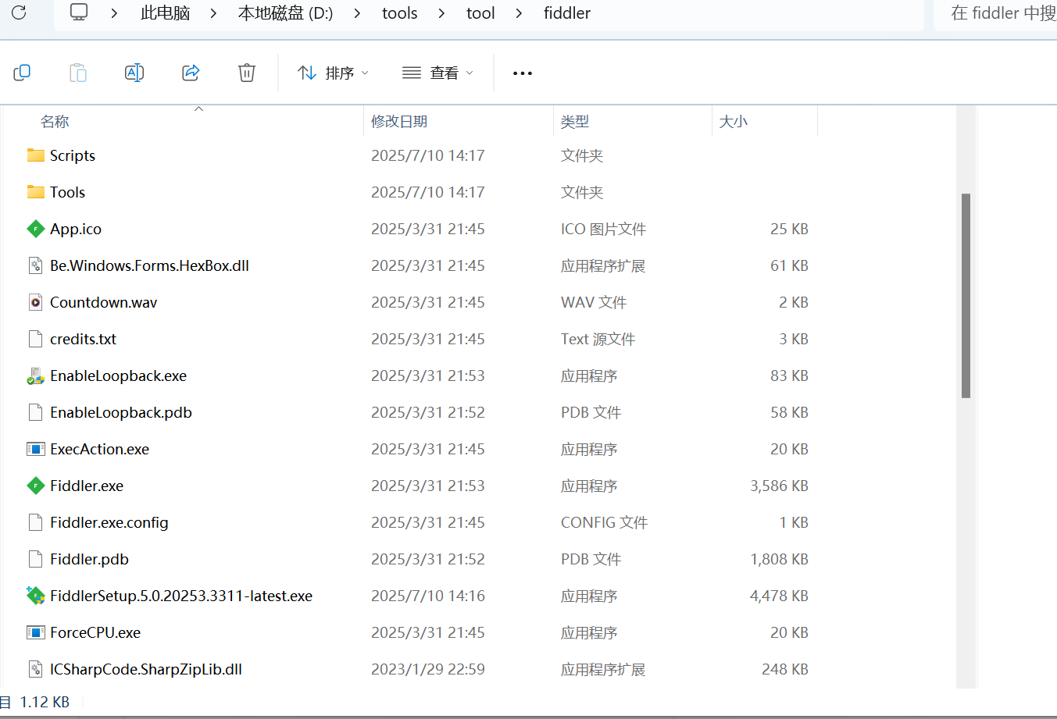This screenshot has width=1057, height=719.
Task: Open the 排序 sort dropdown
Action: click(x=334, y=73)
